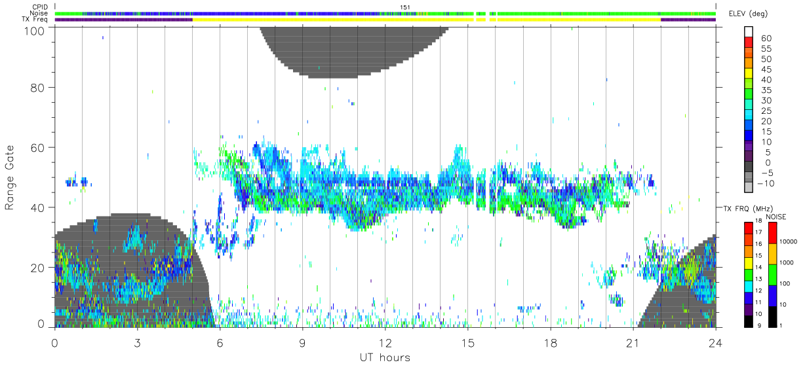Click tick label 80 on Range Gate axis
The height and width of the screenshot is (371, 805).
click(38, 88)
